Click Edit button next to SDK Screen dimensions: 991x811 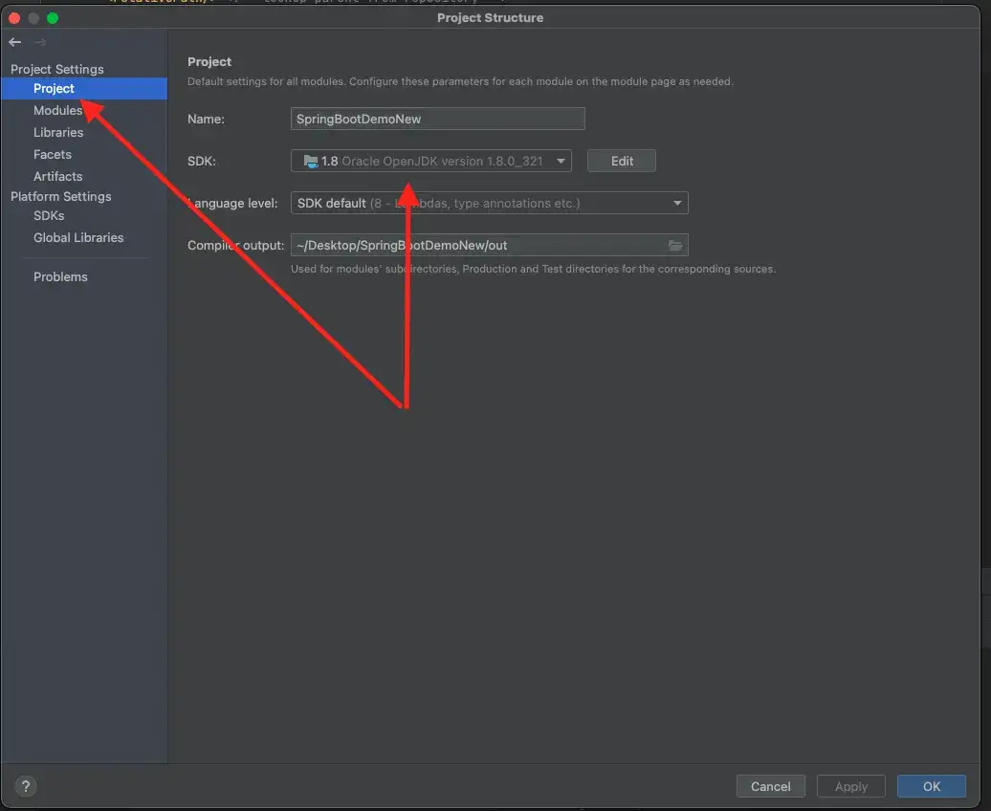[622, 161]
